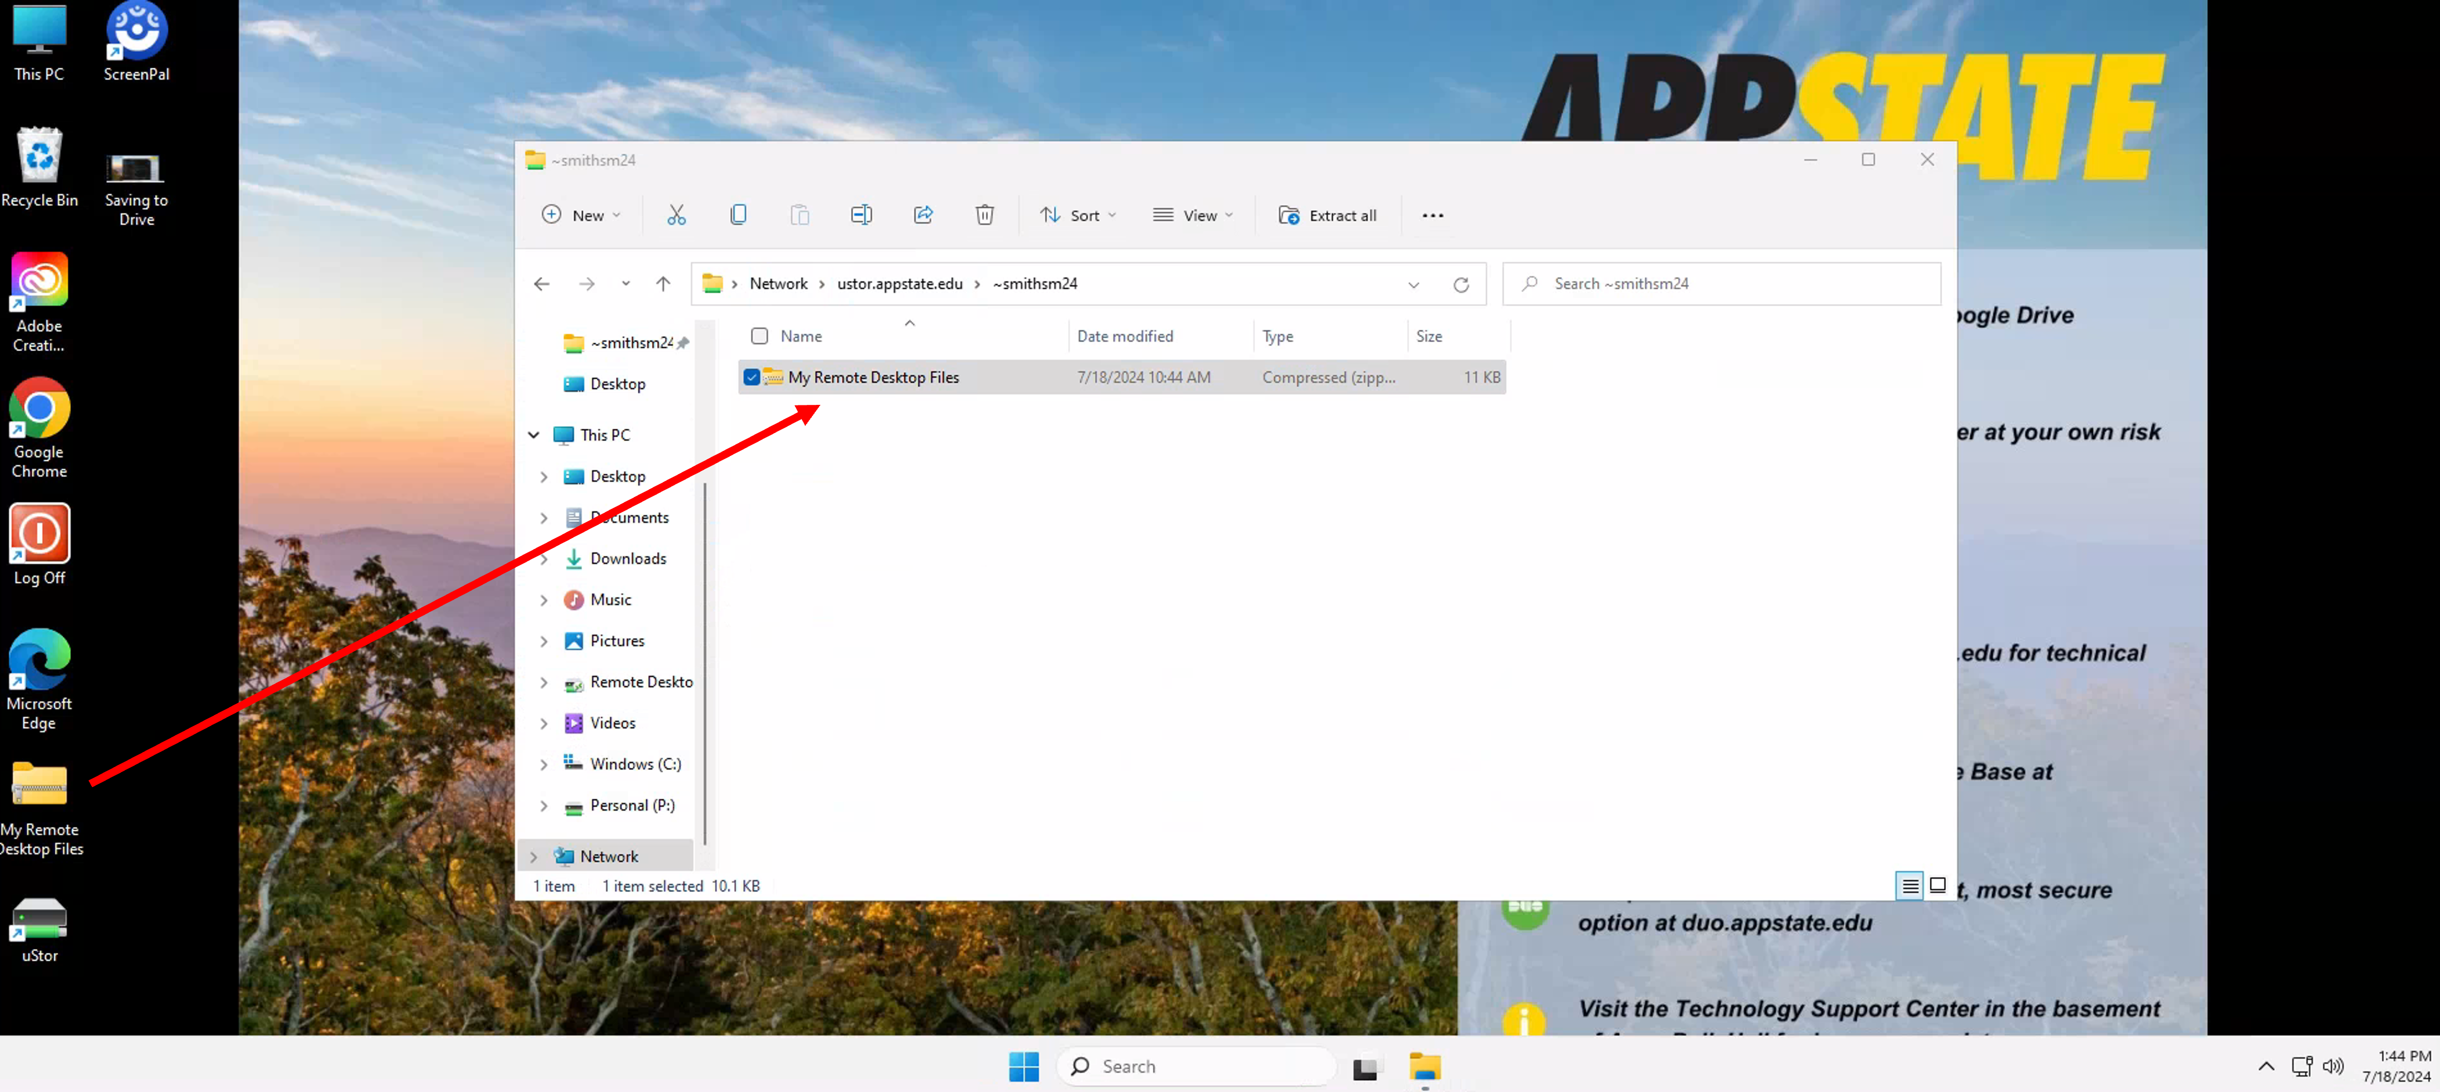
Task: Select Remote Desktop in navigation pane
Action: click(629, 682)
